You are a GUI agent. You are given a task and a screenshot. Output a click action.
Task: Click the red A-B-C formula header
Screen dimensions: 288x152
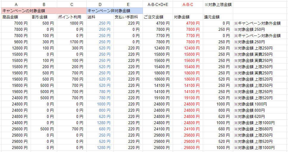[x=188, y=4]
